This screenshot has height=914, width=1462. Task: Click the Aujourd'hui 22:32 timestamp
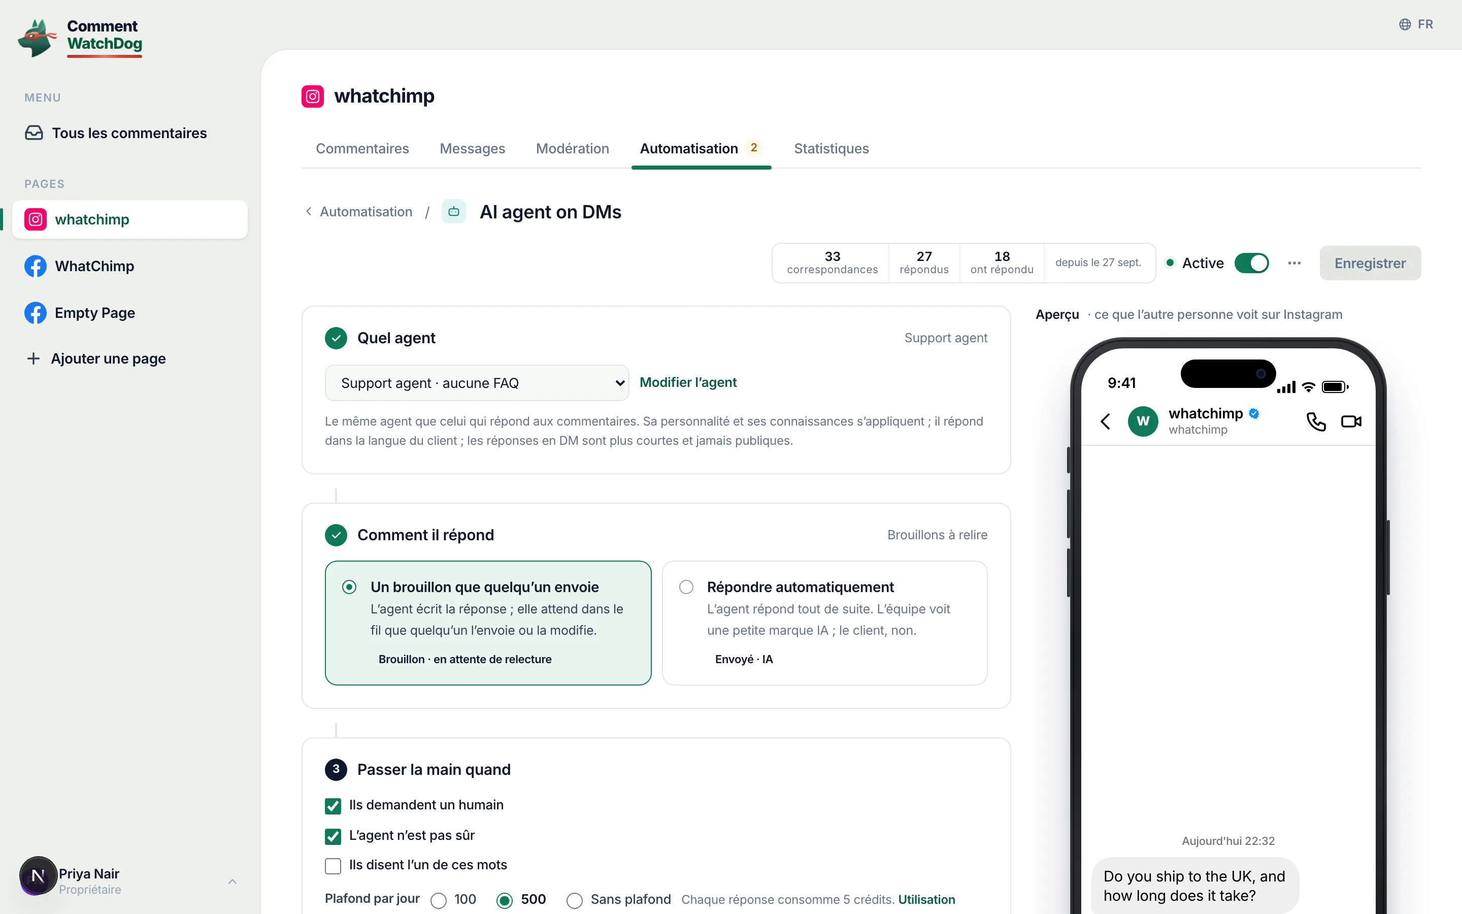click(1228, 841)
